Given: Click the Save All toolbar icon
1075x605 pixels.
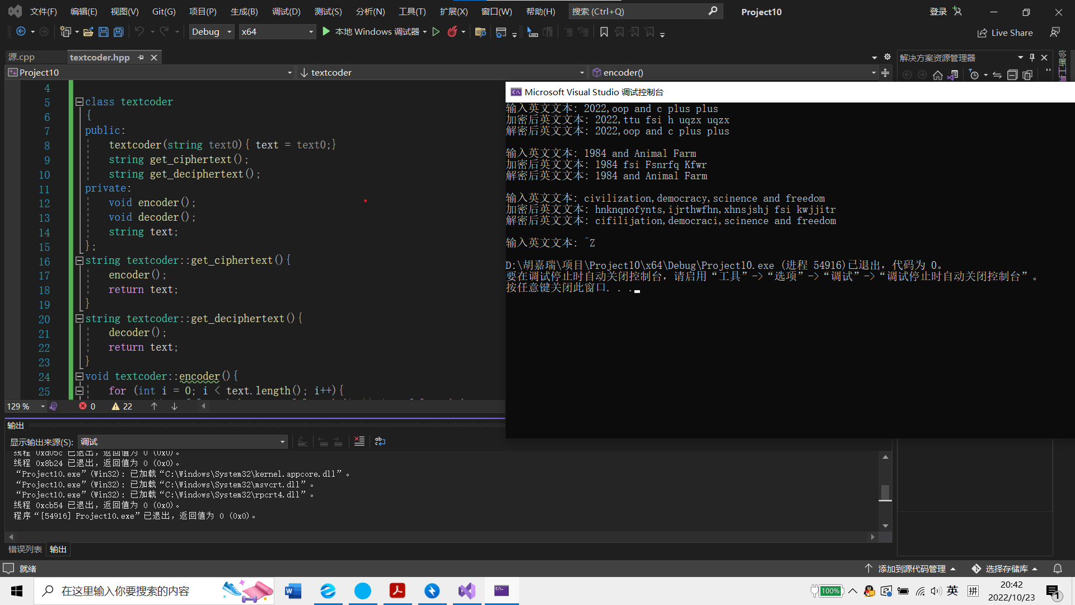Looking at the screenshot, I should (x=119, y=32).
